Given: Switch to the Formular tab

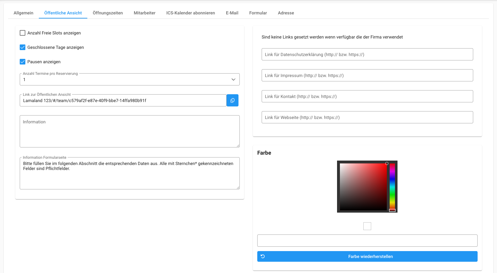Looking at the screenshot, I should pos(258,13).
